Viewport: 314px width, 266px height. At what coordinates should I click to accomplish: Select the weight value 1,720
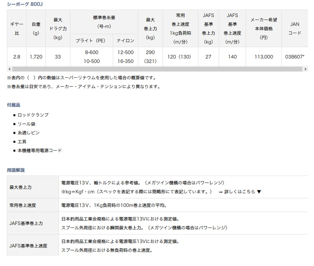pos(36,57)
